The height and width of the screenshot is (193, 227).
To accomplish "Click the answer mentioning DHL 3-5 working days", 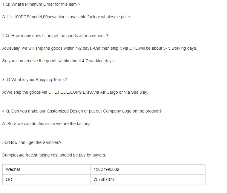I will pos(99,48).
